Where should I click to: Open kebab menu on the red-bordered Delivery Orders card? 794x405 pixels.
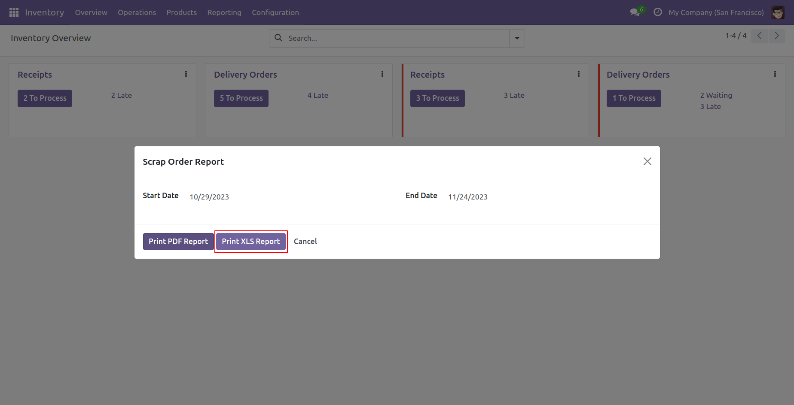775,74
